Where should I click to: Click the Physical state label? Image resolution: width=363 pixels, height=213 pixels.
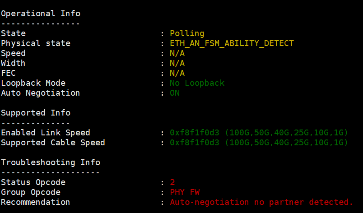pyautogui.click(x=36, y=43)
